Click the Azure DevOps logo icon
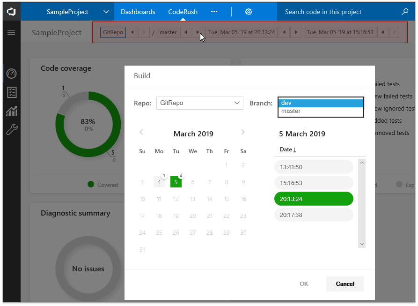This screenshot has width=418, height=306. [11, 12]
